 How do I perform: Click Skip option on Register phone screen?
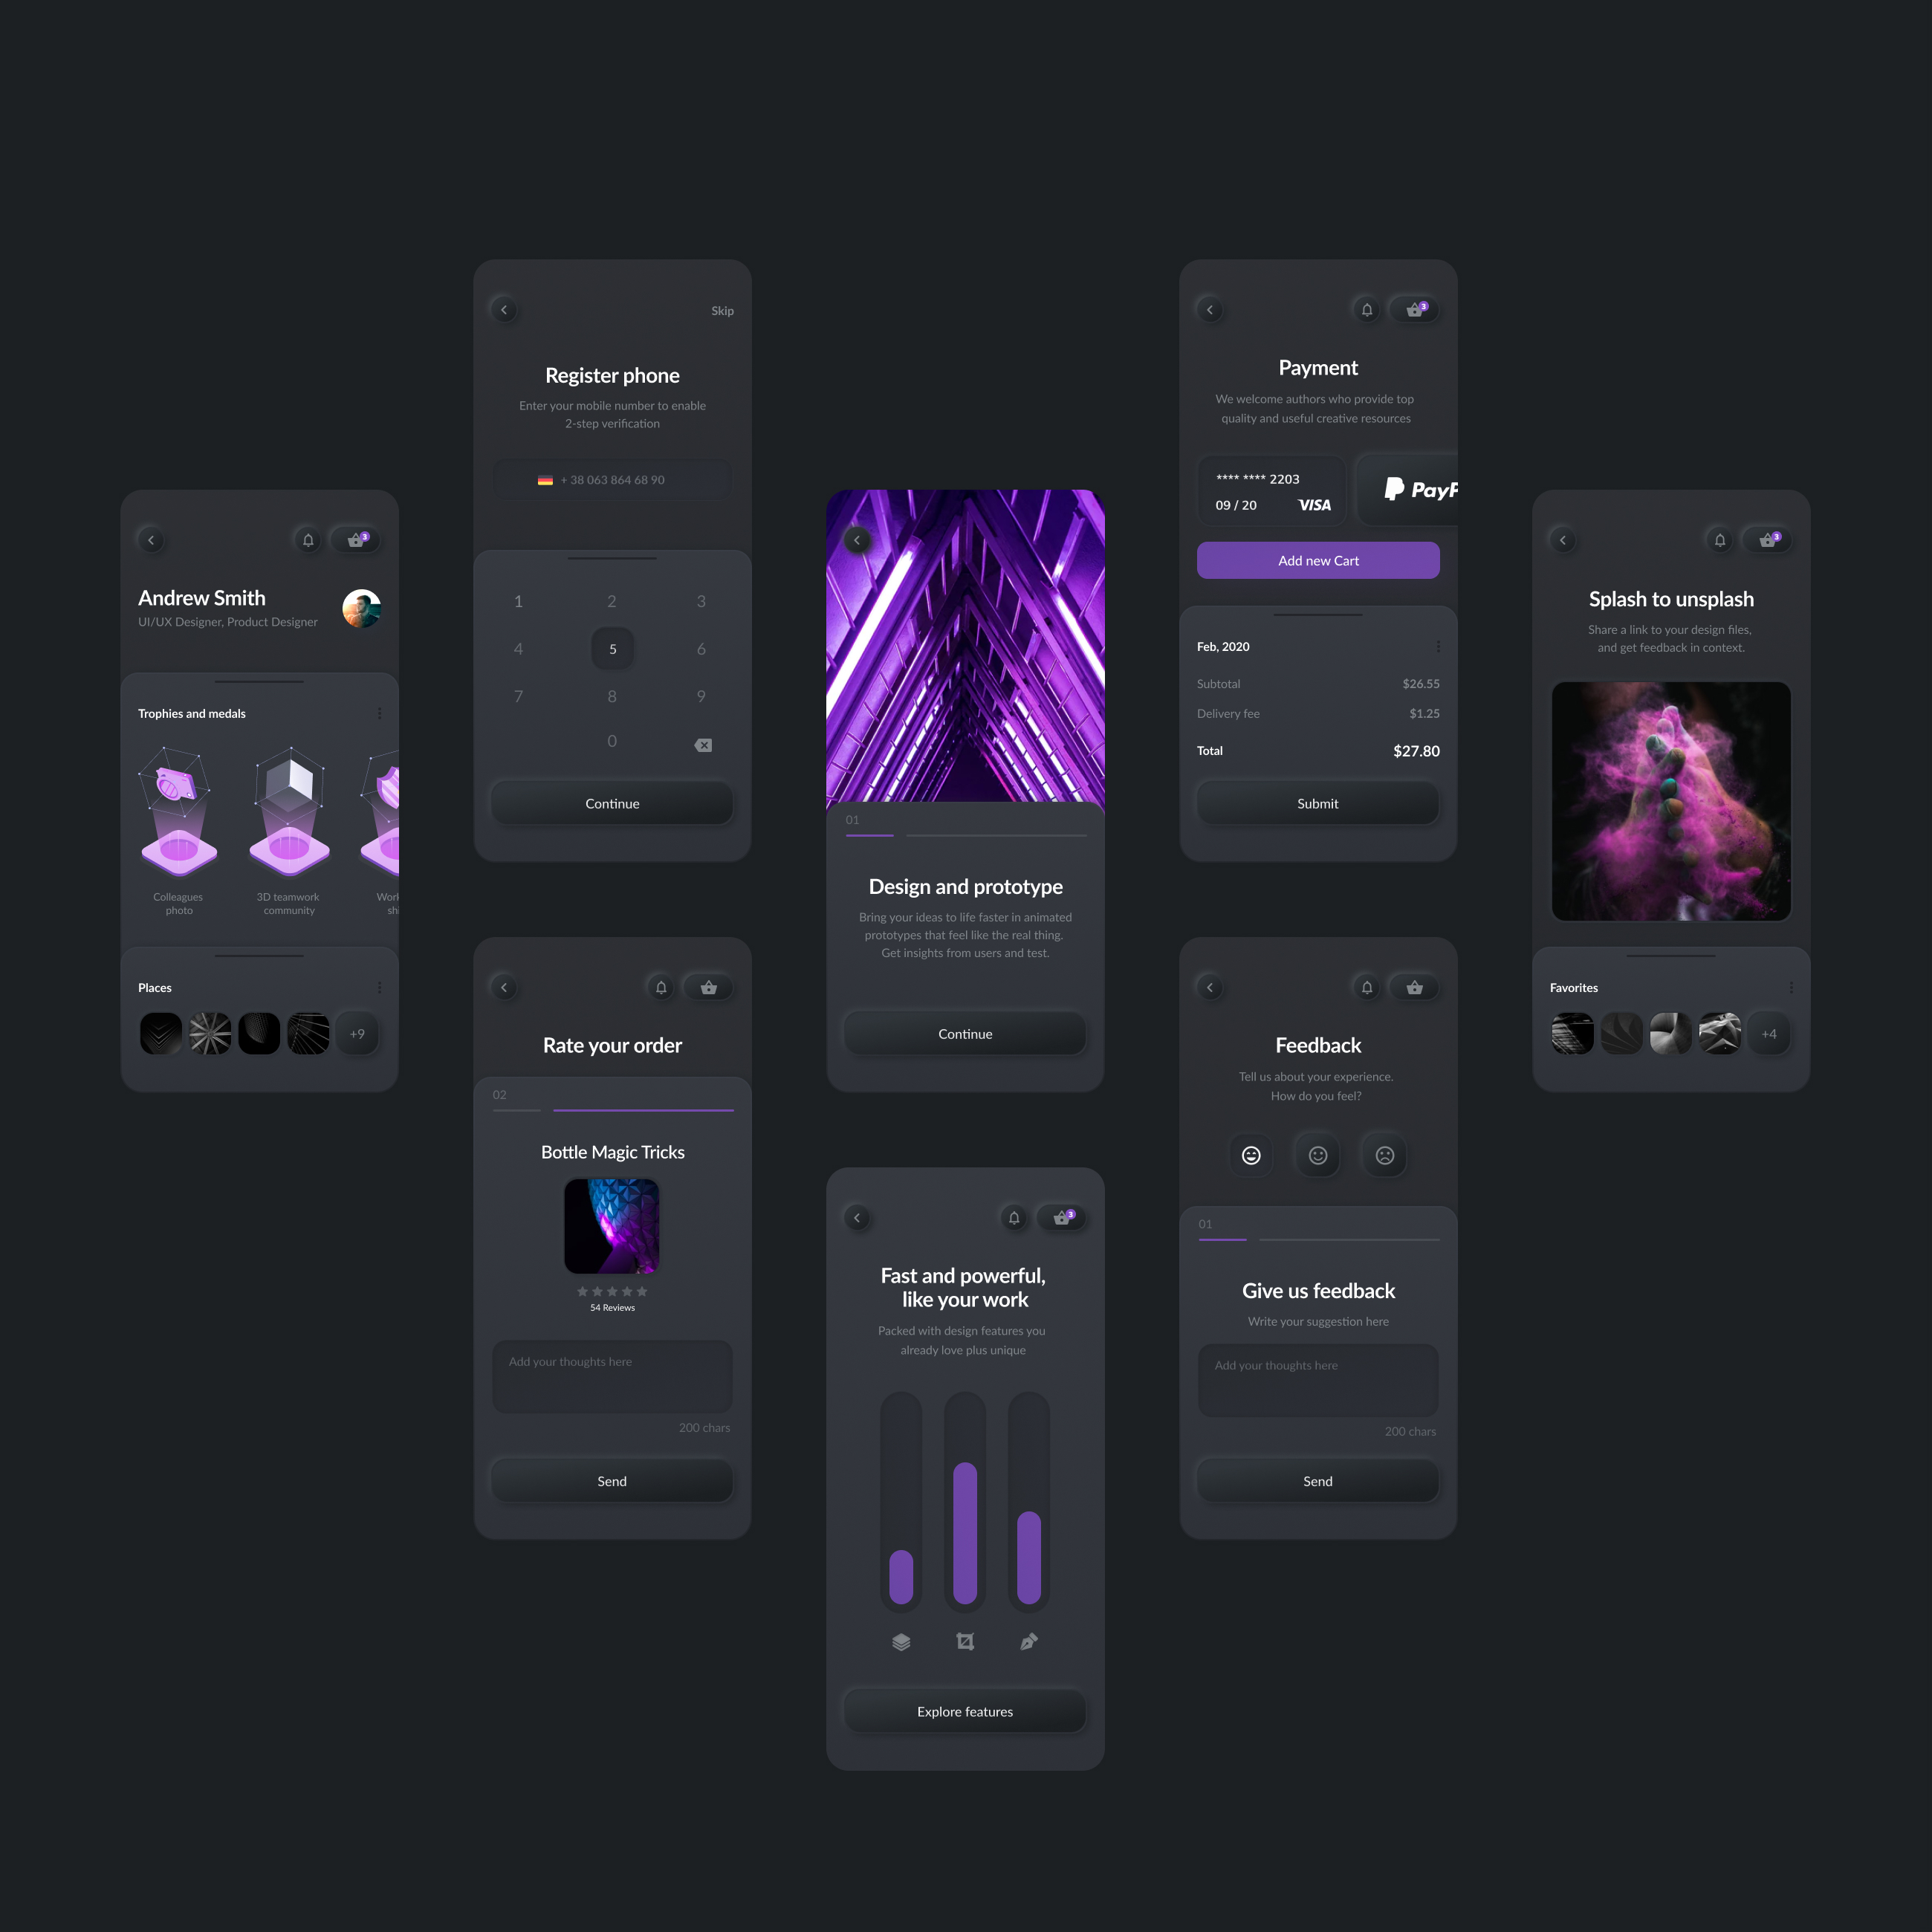[x=720, y=311]
